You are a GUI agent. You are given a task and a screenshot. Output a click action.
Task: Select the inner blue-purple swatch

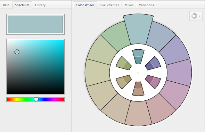tap(153, 64)
